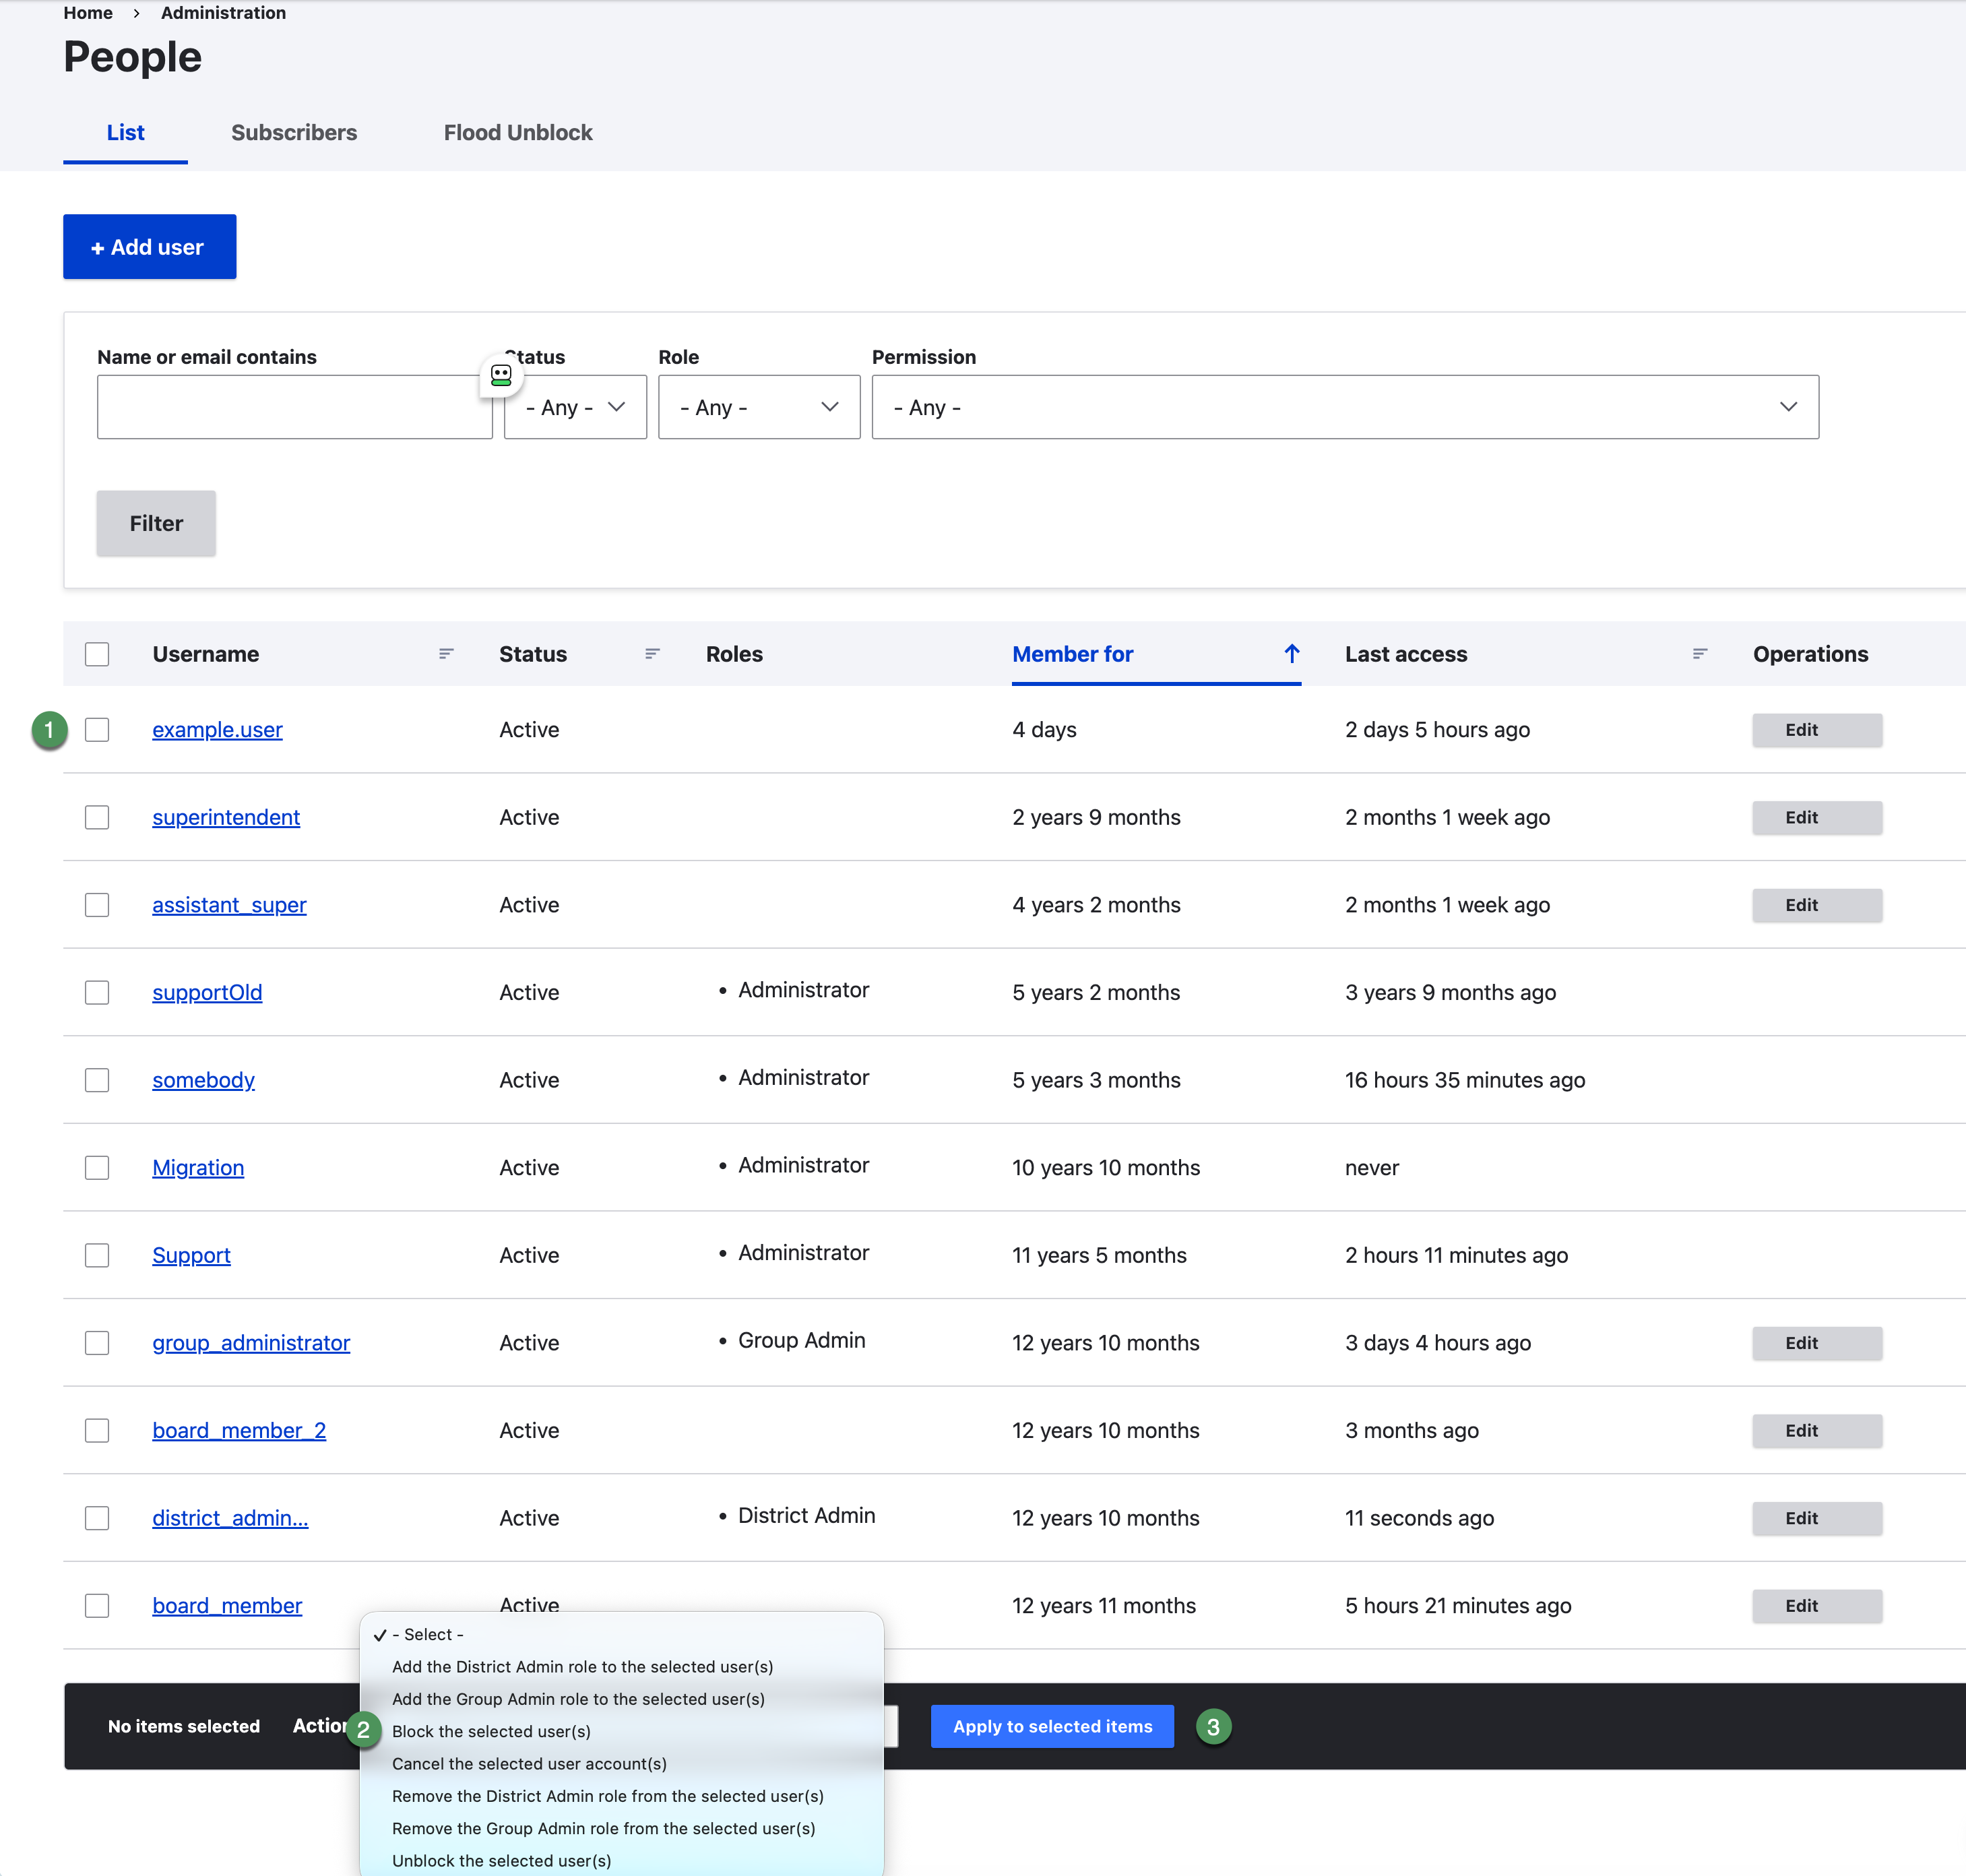This screenshot has height=1876, width=1966.
Task: Open the supportOld profile link
Action: pyautogui.click(x=207, y=993)
